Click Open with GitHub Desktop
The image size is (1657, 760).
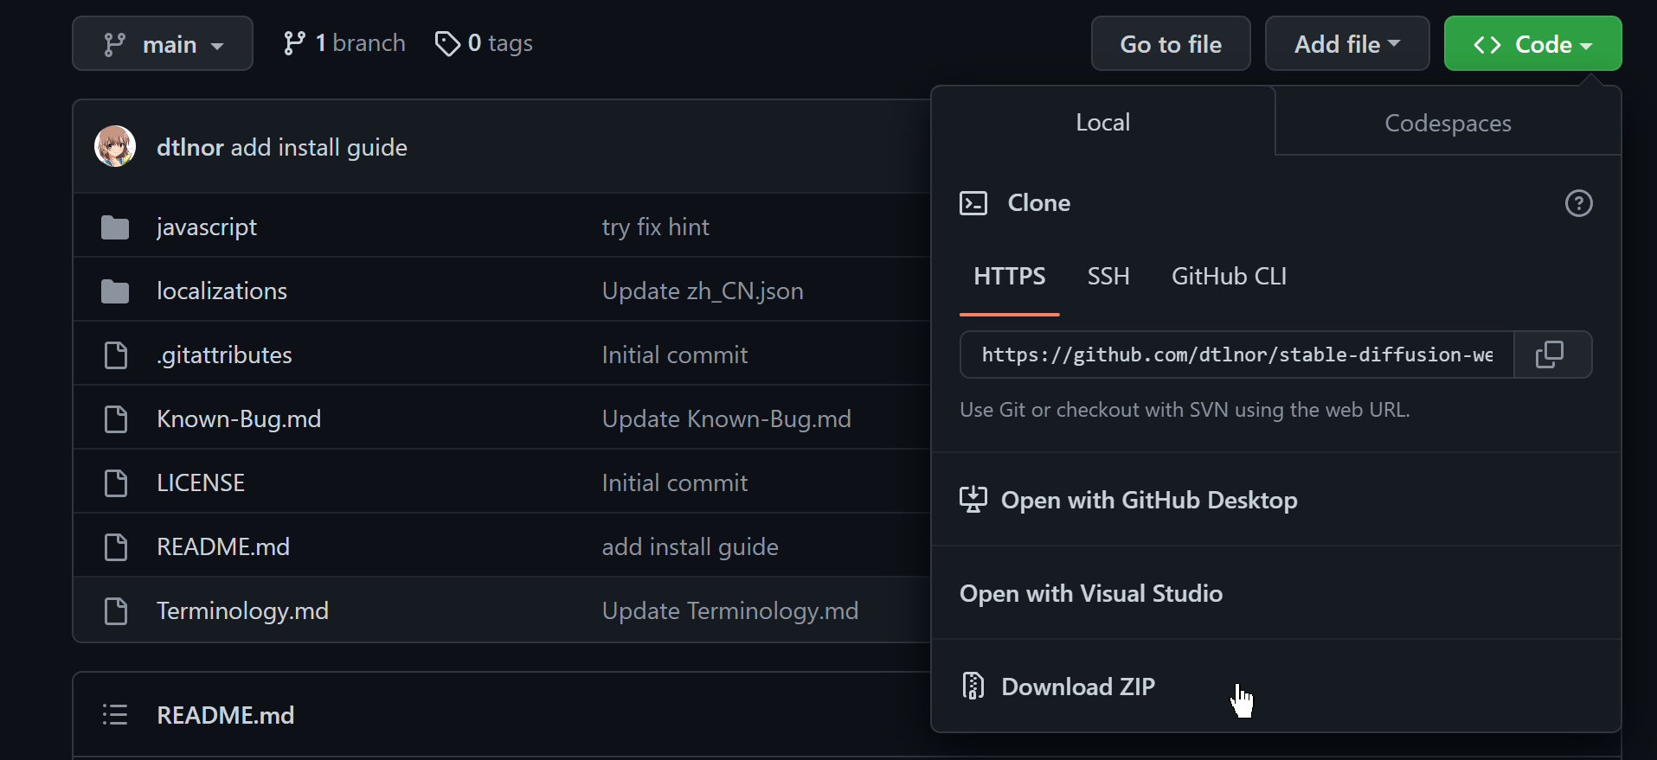click(x=1276, y=500)
